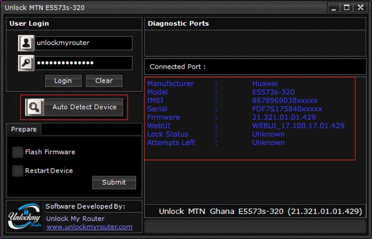Click the Unlock My Router developer name
This screenshot has height=239, width=372.
(x=75, y=218)
